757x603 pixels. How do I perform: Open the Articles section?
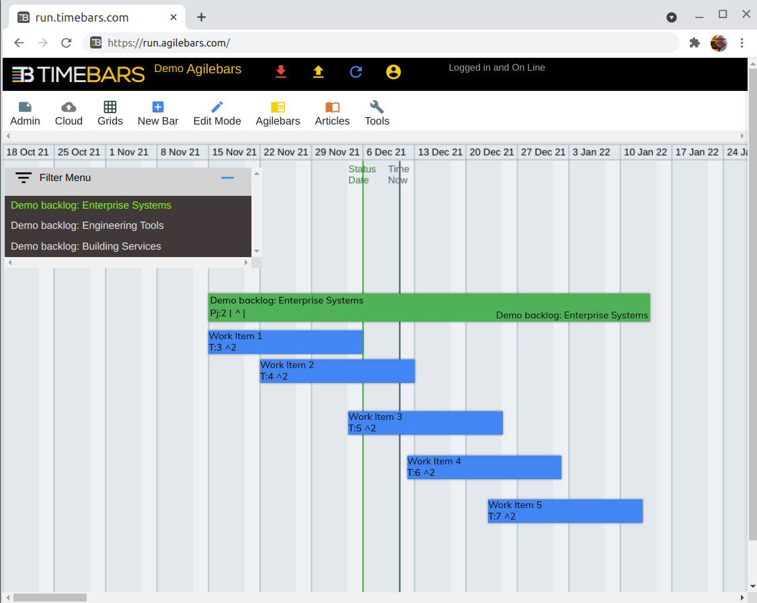(x=332, y=113)
